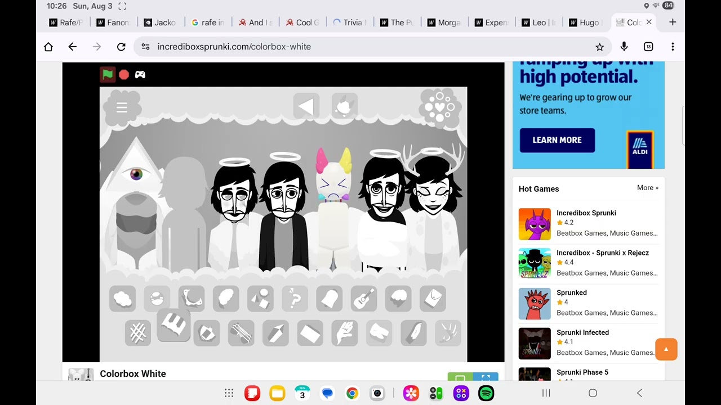This screenshot has height=405, width=721.
Task: Click the red stop octagon
Action: (124, 74)
